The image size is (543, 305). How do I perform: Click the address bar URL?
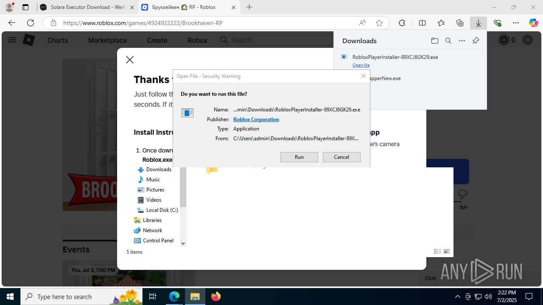(143, 23)
